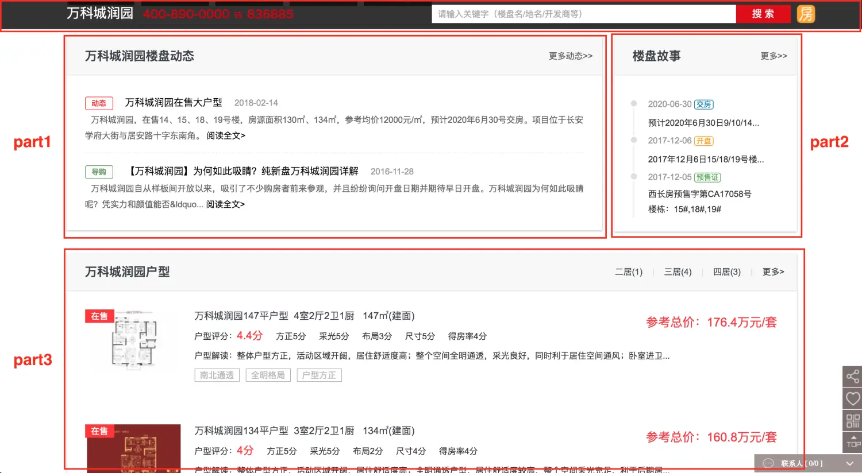Click the 万科城润园 header title
Screen dimensions: 862x473
tap(100, 13)
